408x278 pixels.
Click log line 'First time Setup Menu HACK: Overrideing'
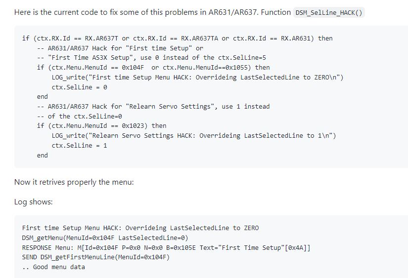click(x=140, y=228)
